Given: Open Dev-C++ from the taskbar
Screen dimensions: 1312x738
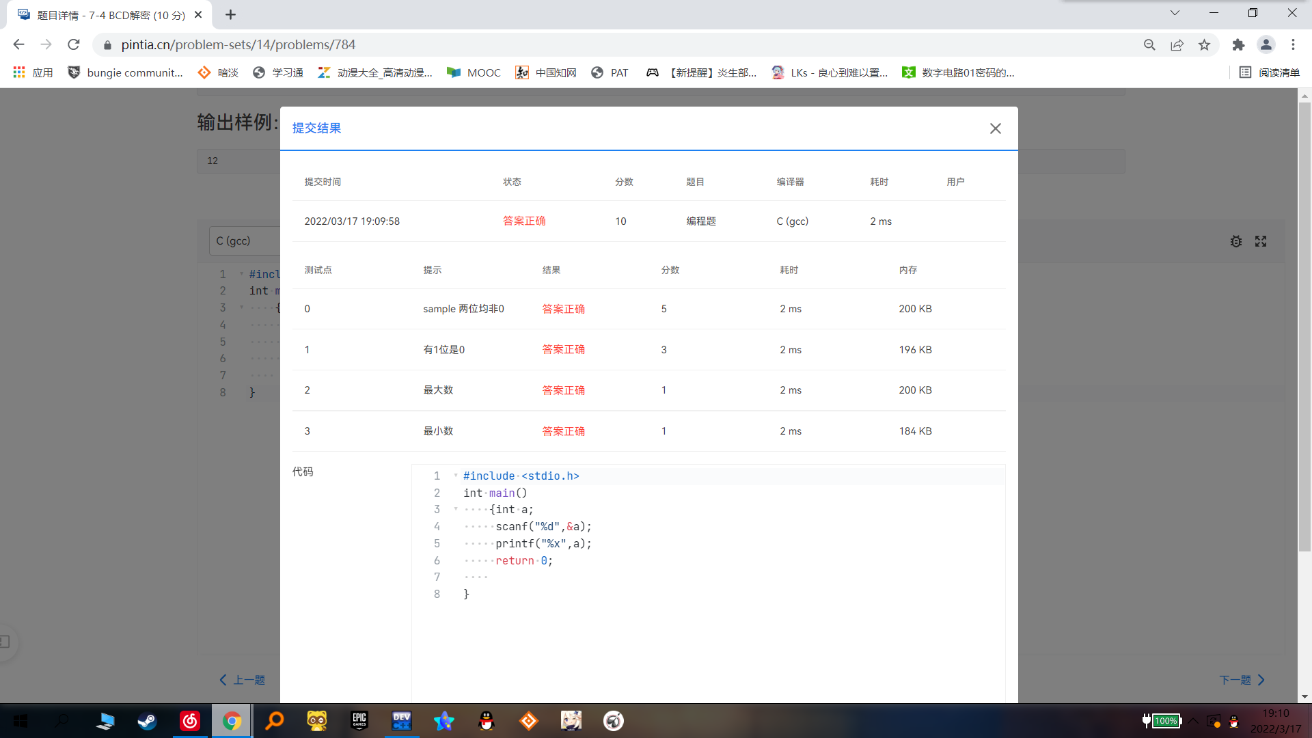Looking at the screenshot, I should click(401, 721).
